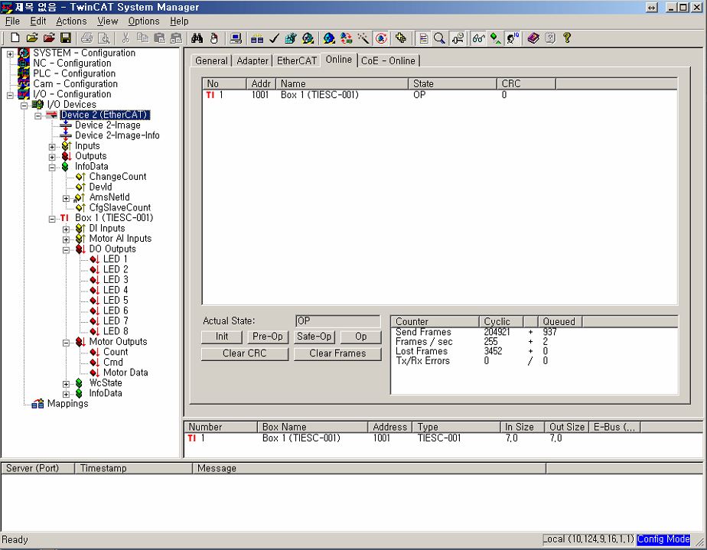Image resolution: width=707 pixels, height=550 pixels.
Task: Select Motor Data in the tree
Action: [125, 373]
